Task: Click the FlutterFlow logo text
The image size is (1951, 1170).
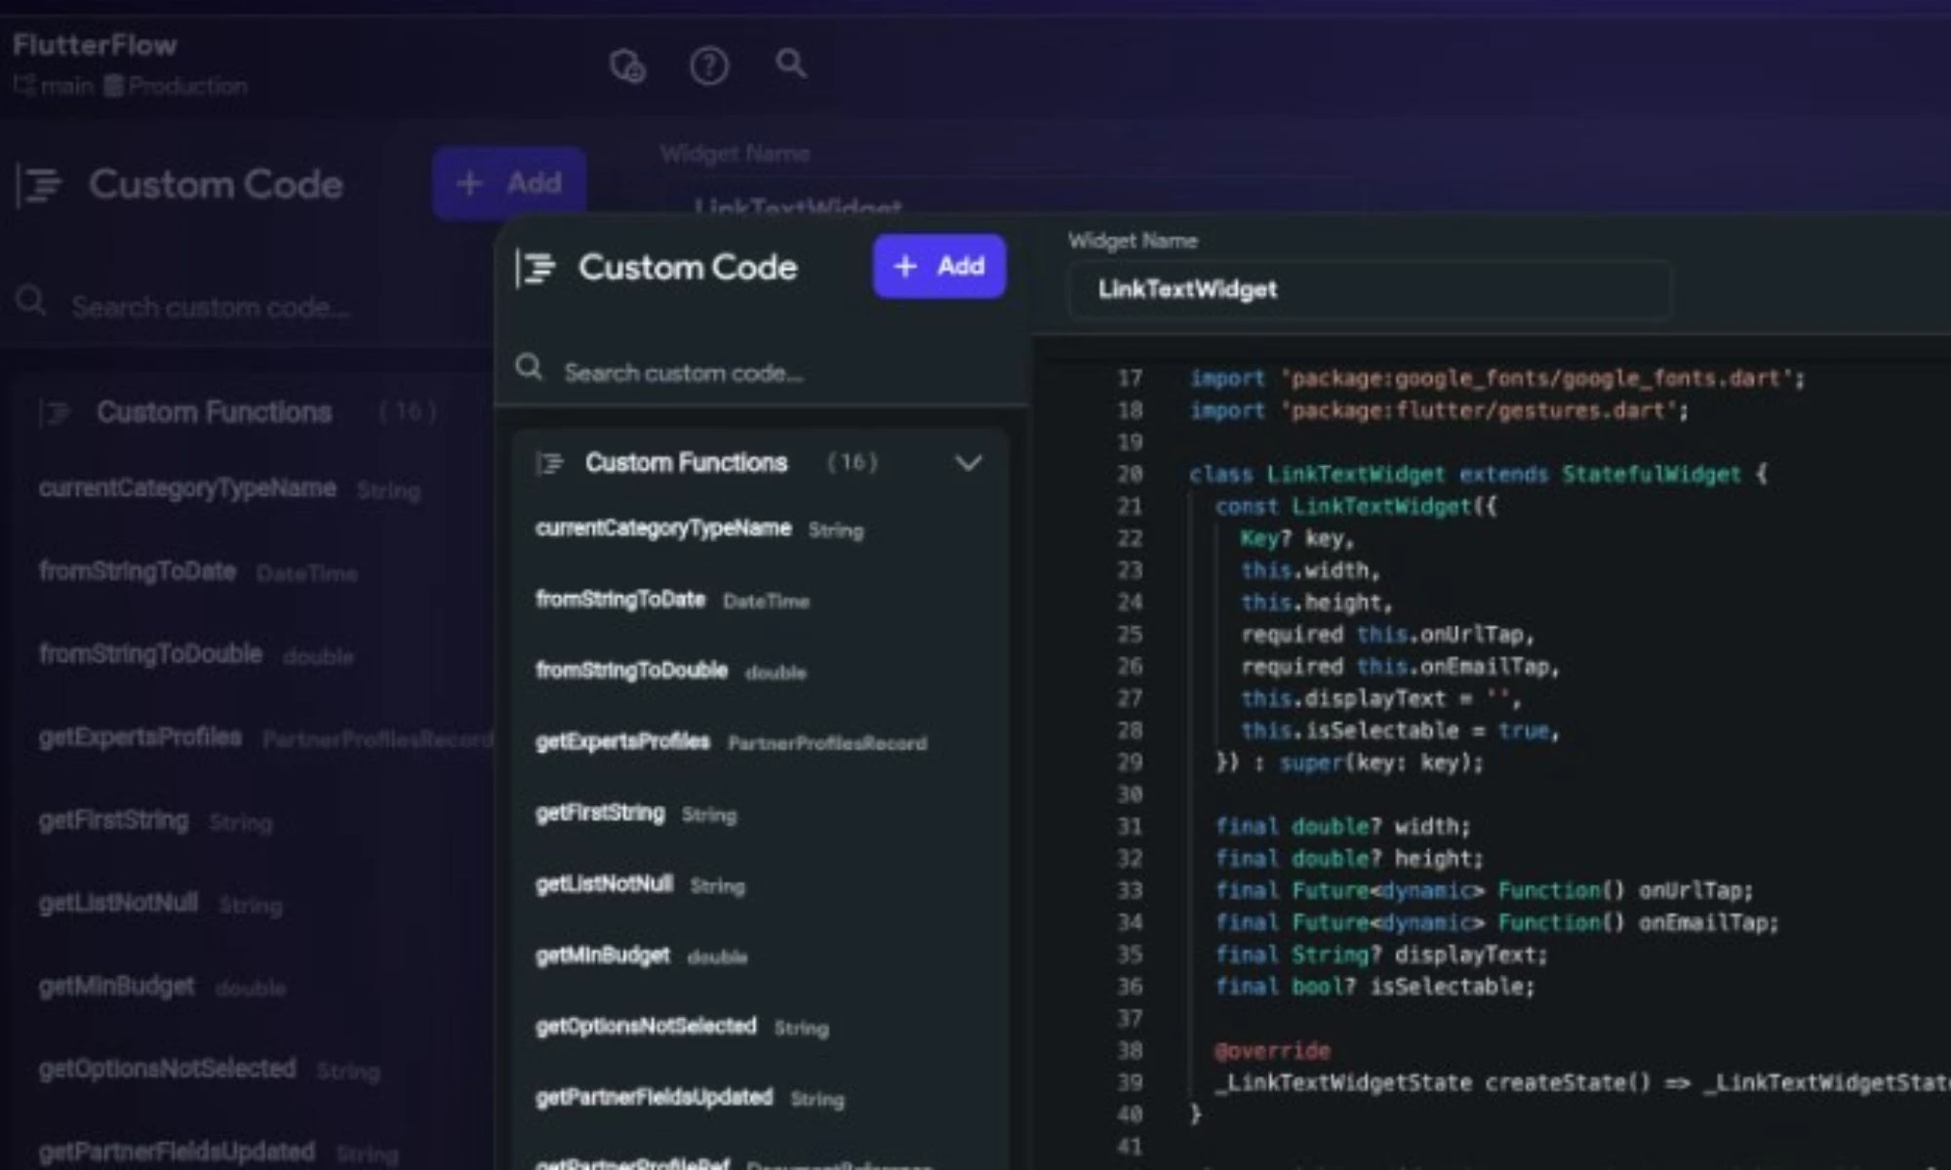Action: (x=95, y=45)
